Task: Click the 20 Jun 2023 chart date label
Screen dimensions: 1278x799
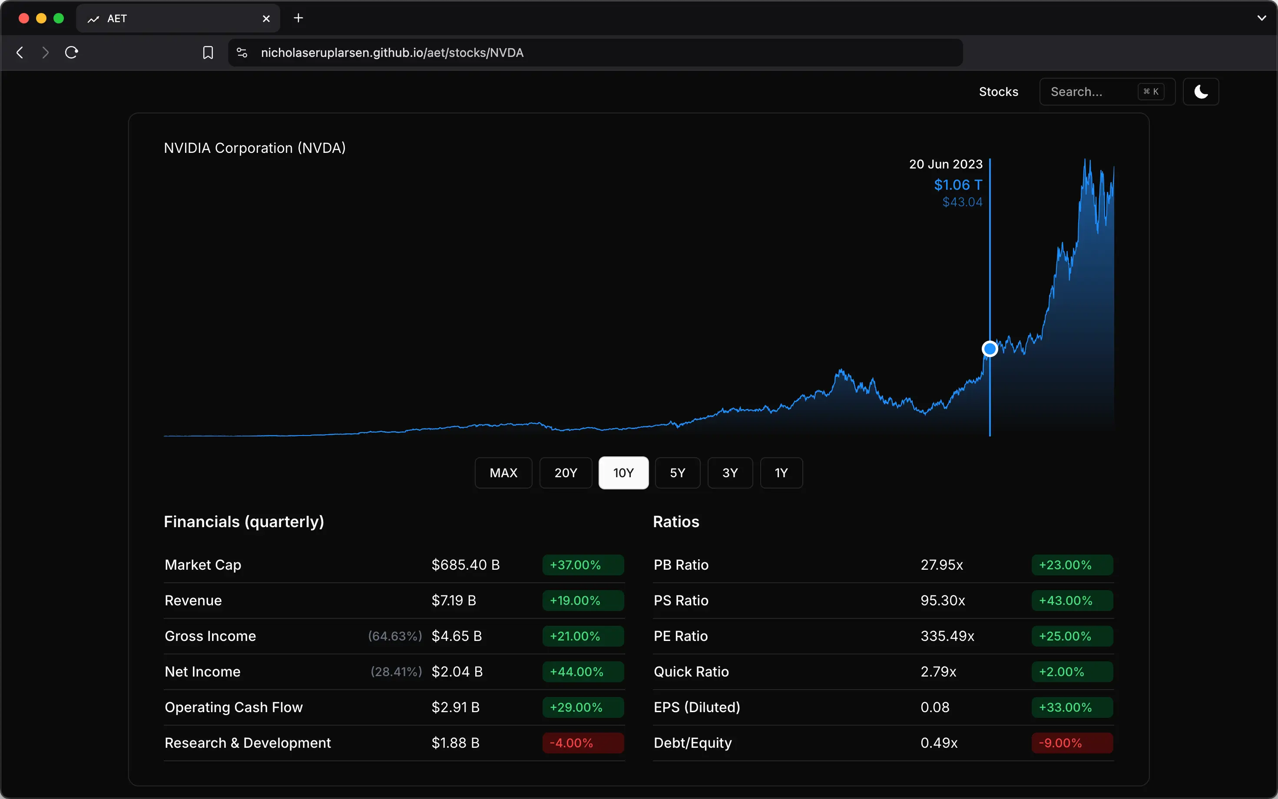Action: 946,164
